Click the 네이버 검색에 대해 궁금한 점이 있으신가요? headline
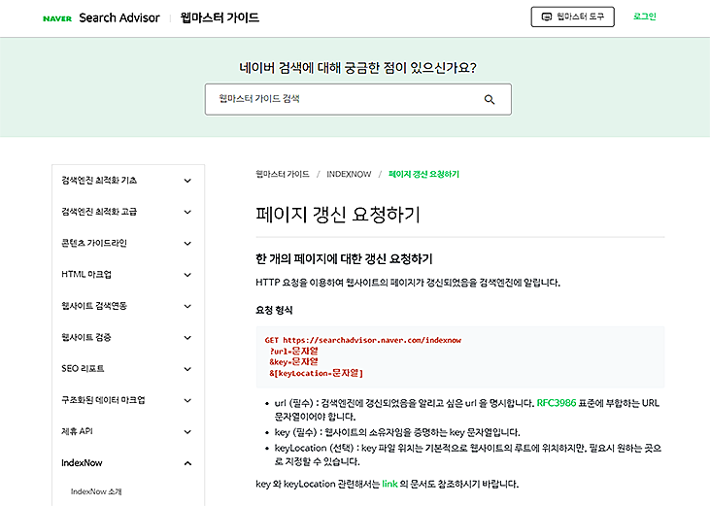This screenshot has height=506, width=710. click(x=357, y=67)
